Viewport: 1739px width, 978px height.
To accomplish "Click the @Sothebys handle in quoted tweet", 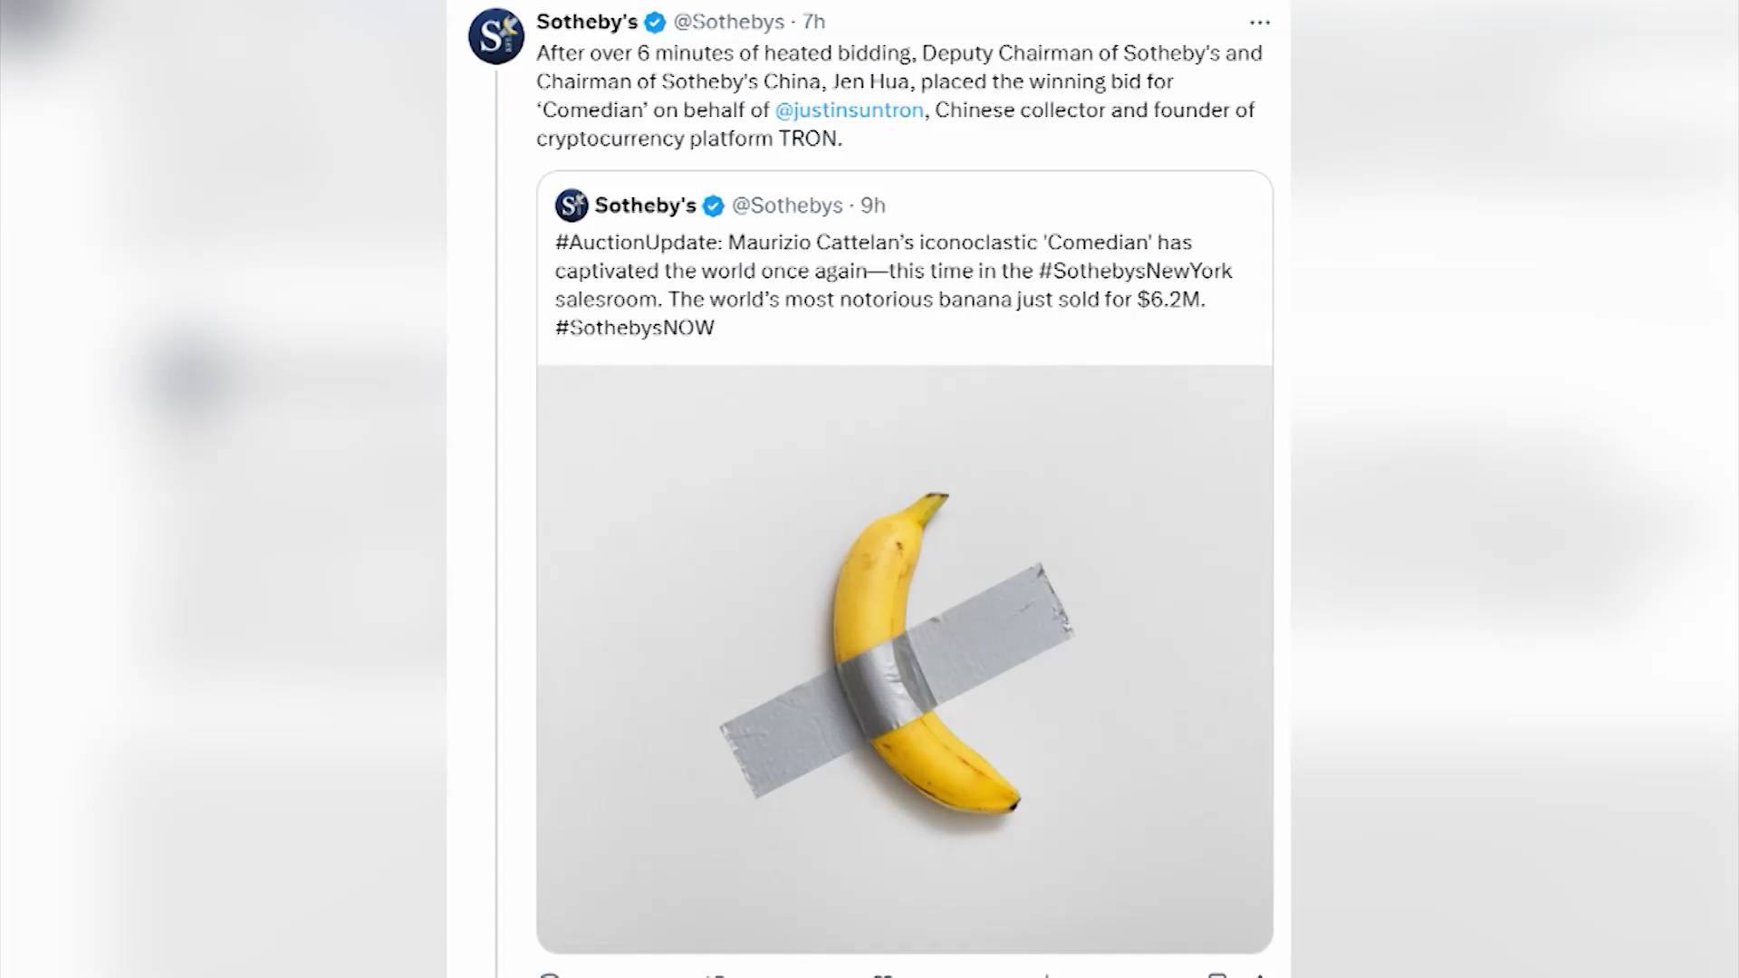I will tap(787, 206).
